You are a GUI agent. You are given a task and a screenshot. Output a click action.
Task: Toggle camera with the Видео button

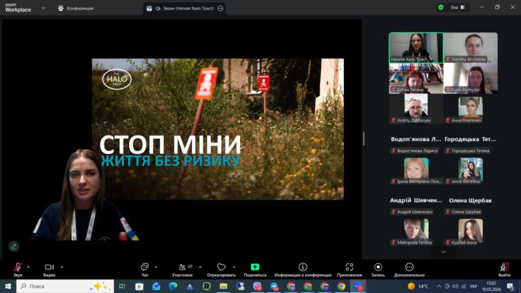point(49,267)
